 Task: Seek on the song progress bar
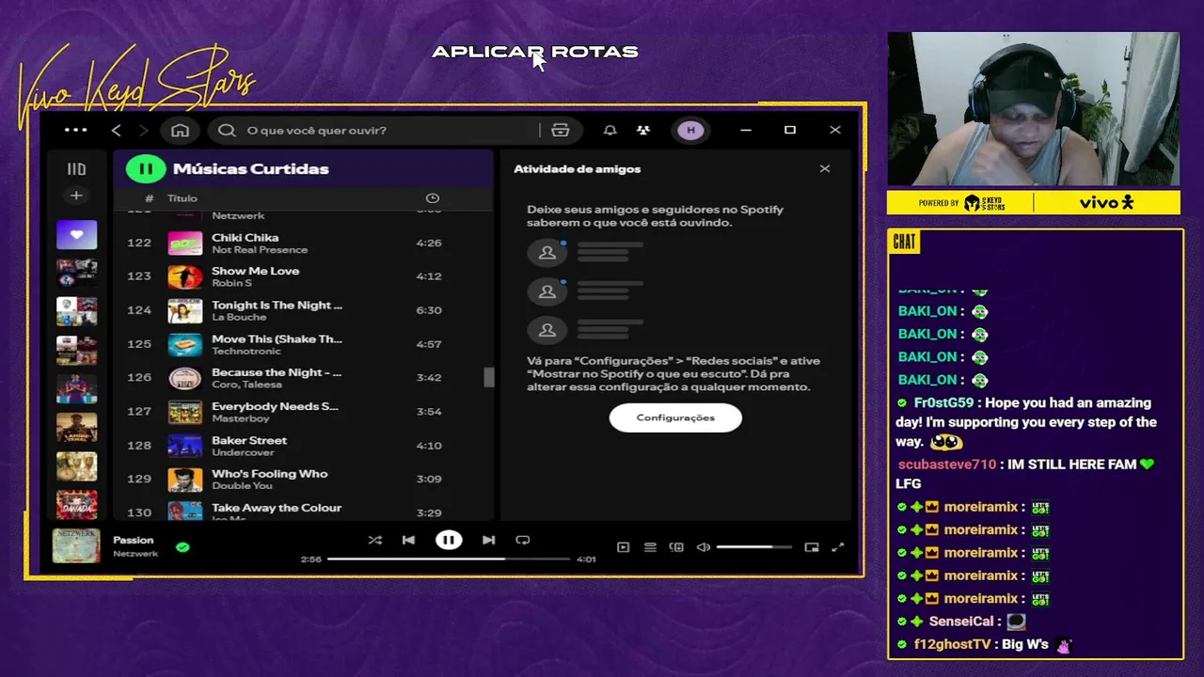(449, 559)
